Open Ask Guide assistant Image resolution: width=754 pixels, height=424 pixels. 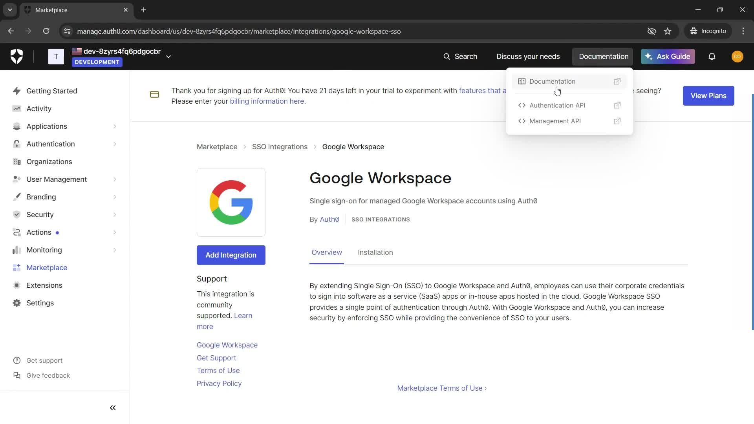(668, 57)
